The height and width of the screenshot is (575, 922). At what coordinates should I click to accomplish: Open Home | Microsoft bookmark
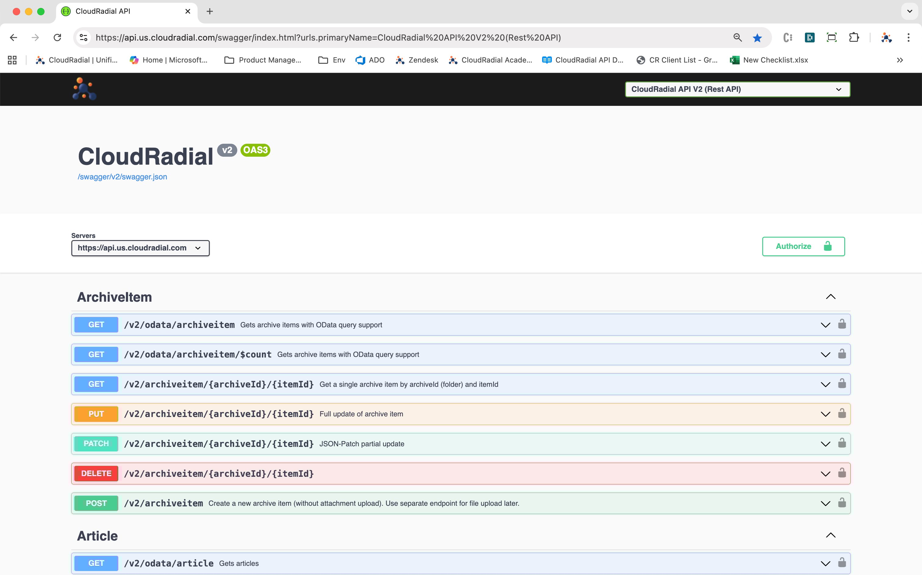click(x=168, y=60)
